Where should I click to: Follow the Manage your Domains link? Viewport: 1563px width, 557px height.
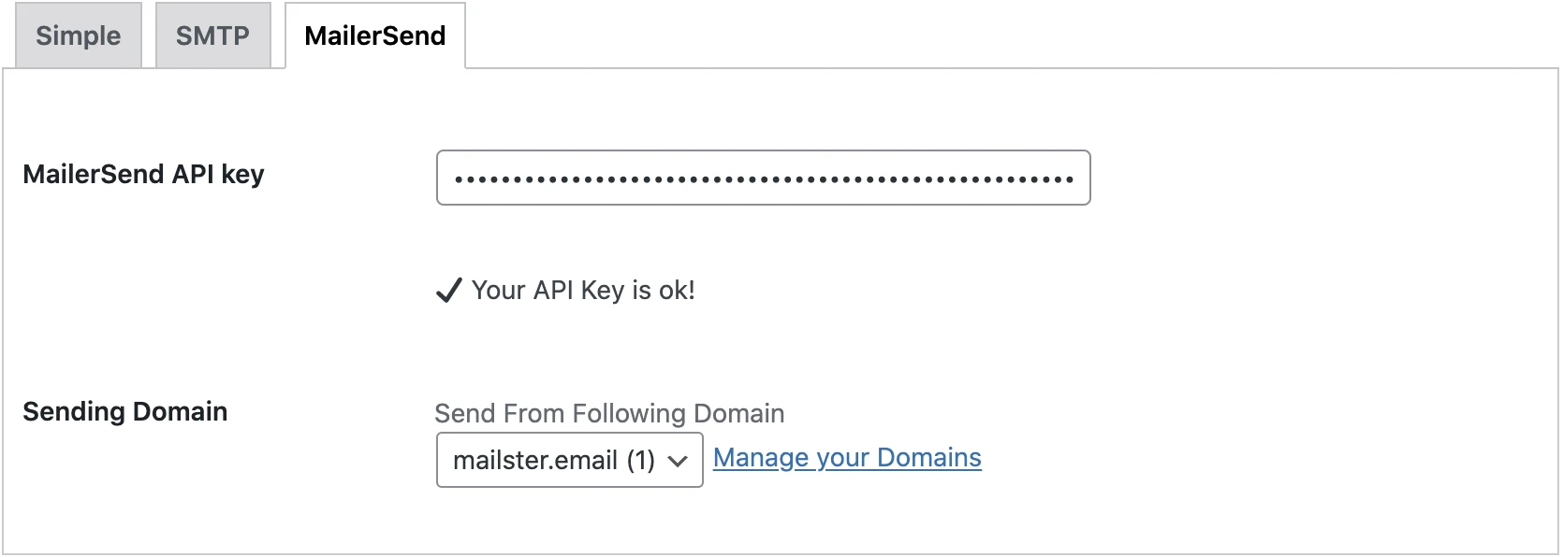(847, 458)
